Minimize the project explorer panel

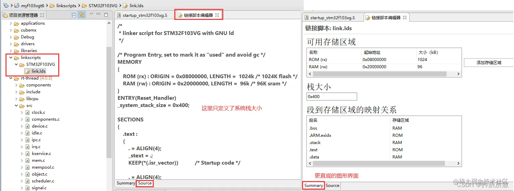tap(99, 14)
